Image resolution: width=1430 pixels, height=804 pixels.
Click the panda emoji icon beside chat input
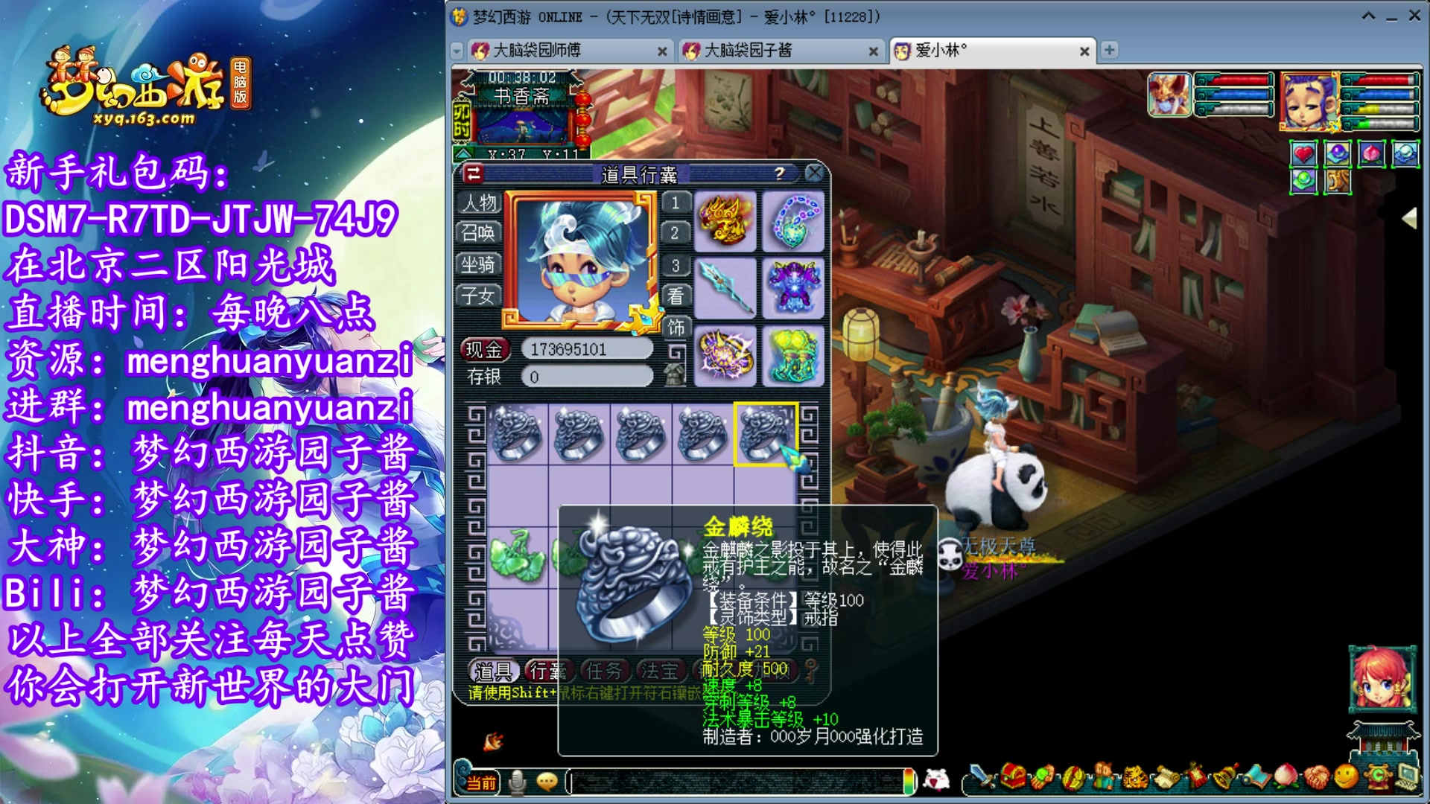[937, 780]
